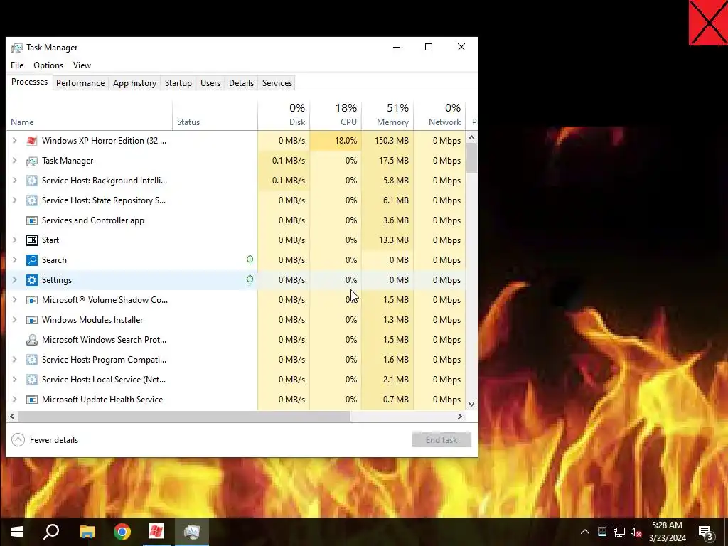Image resolution: width=728 pixels, height=546 pixels.
Task: Expand Service Host: Background Intelli... row
Action: (x=14, y=181)
